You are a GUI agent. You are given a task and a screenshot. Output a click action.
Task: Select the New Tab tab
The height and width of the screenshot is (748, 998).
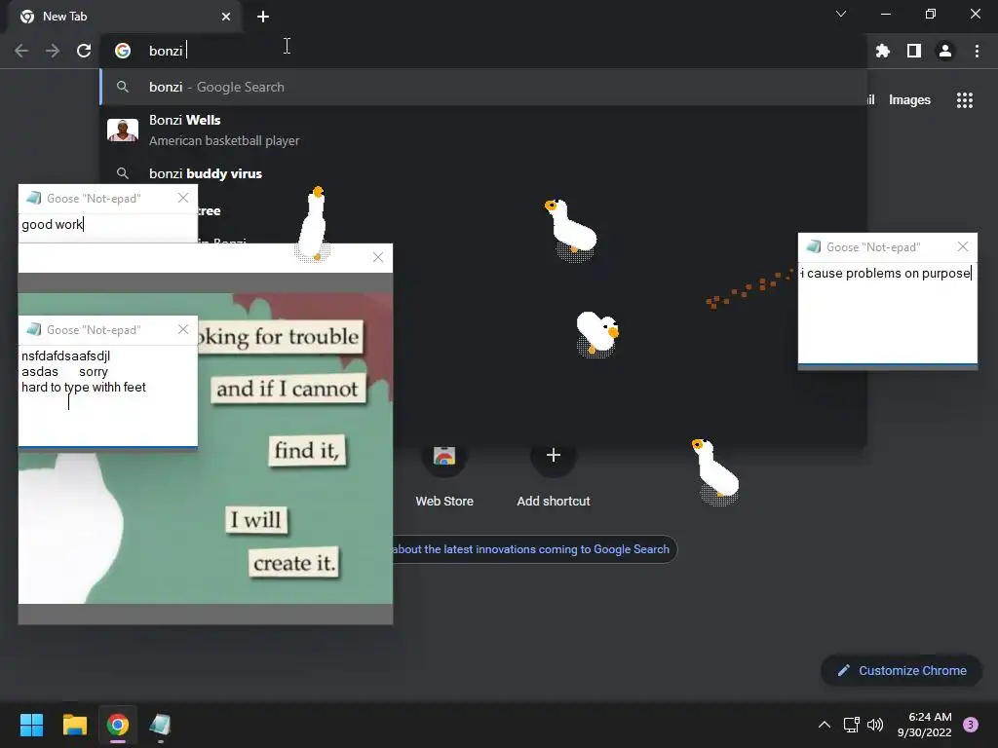[124, 17]
